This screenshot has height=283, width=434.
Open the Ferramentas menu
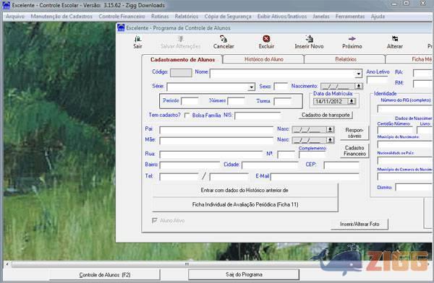pos(350,17)
